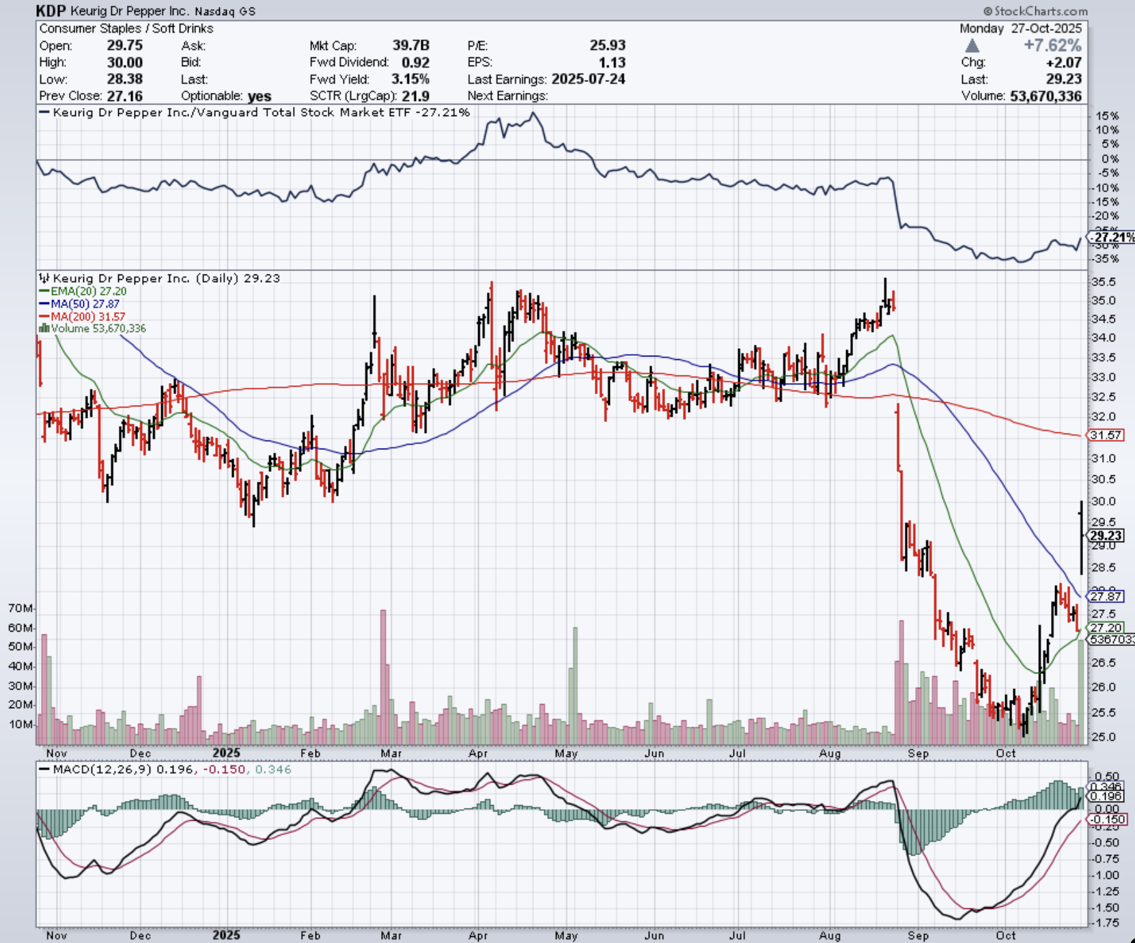The height and width of the screenshot is (943, 1135).
Task: Click the Last Earnings date 2025-07-24
Action: click(588, 79)
